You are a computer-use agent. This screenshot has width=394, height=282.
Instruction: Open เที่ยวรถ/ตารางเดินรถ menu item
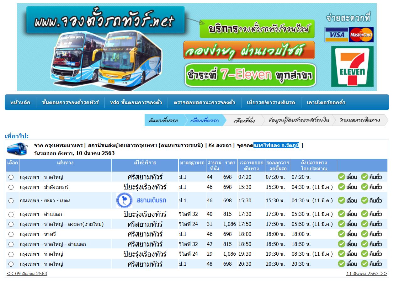271,102
